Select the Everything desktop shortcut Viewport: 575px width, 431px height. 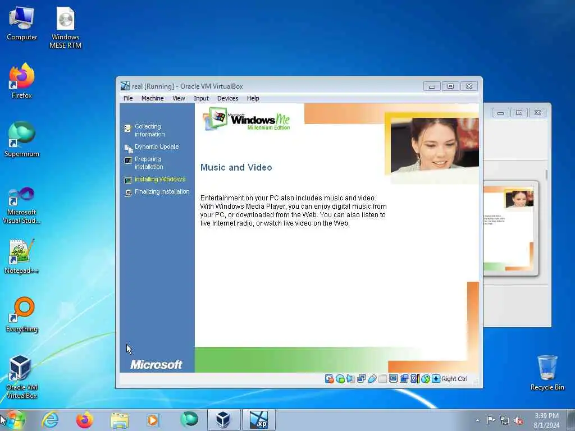click(x=22, y=315)
